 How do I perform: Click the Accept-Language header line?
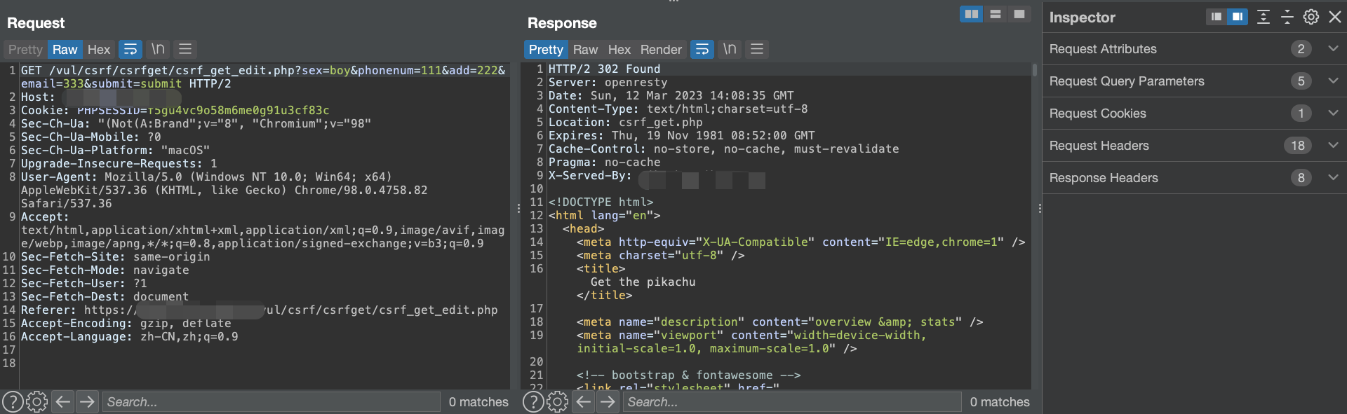click(x=130, y=336)
